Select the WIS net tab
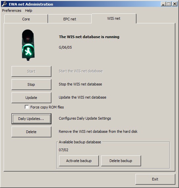Viewport: 179px width, 188px height. coord(114,18)
